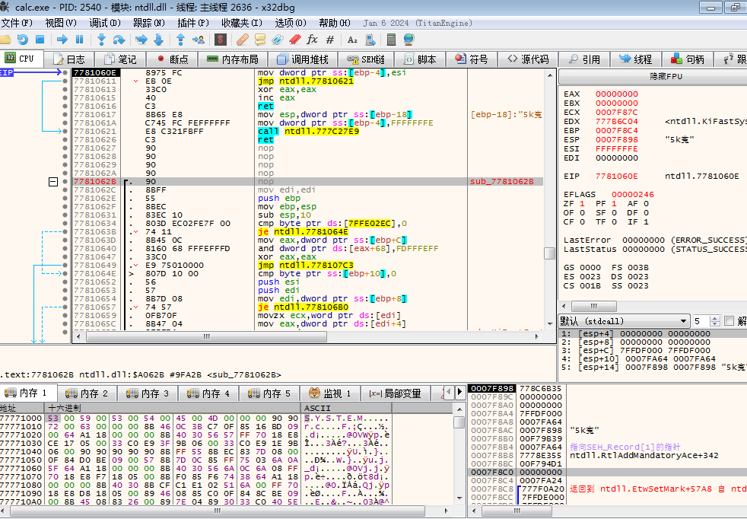Image resolution: width=747 pixels, height=519 pixels.
Task: Switch to the SEH链 tab
Action: tap(366, 59)
